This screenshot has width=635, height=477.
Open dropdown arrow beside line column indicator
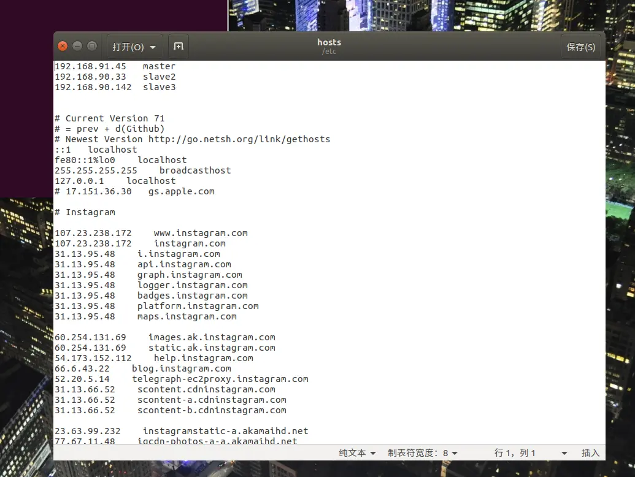point(564,453)
